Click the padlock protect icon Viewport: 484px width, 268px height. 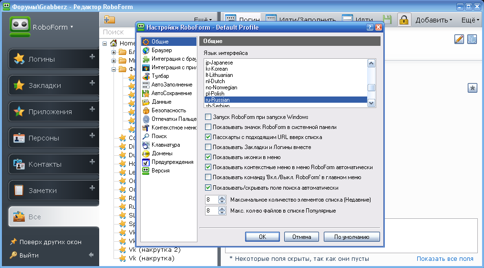[x=404, y=20]
